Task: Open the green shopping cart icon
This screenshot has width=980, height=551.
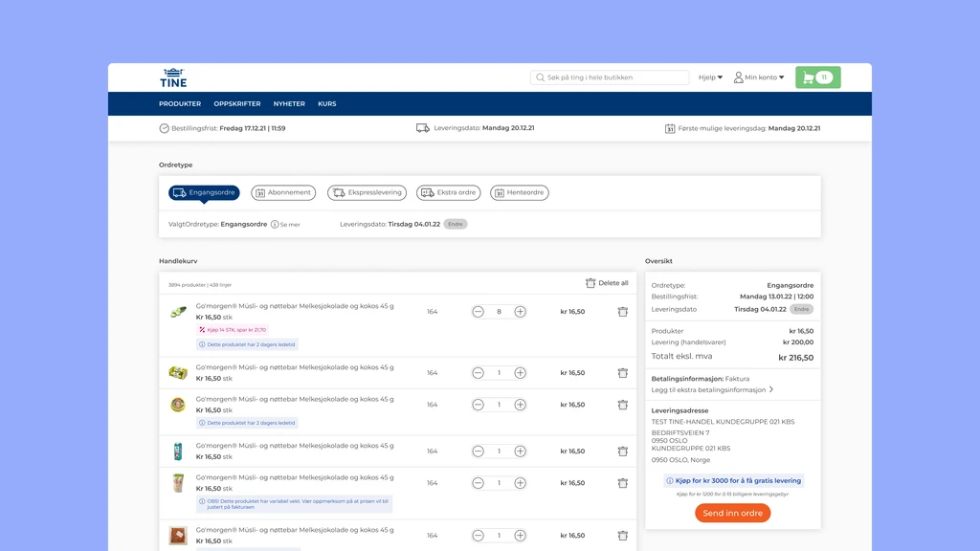Action: click(817, 77)
